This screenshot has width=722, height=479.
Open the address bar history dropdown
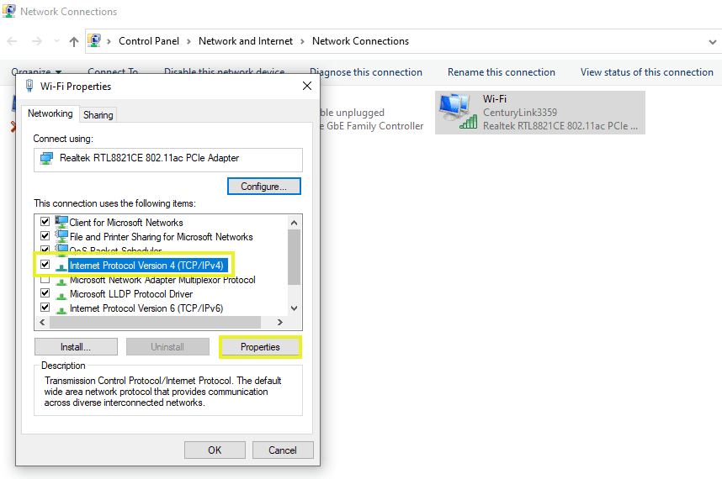tap(713, 42)
